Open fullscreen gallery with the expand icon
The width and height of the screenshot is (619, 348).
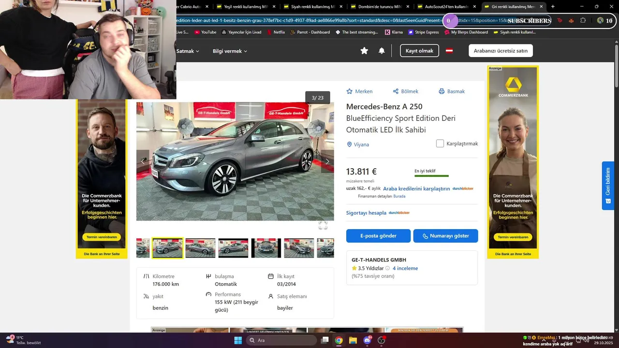coord(323,225)
